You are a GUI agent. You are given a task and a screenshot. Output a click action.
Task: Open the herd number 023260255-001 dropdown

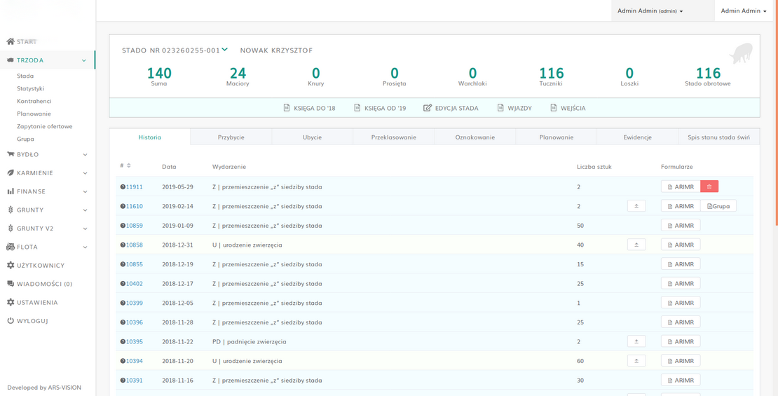tap(224, 50)
